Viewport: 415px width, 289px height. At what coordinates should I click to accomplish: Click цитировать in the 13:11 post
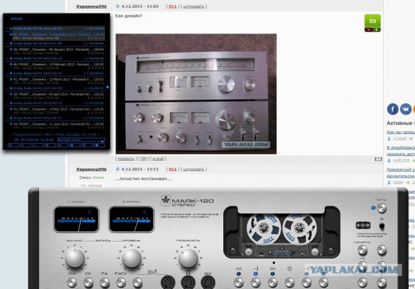193,169
